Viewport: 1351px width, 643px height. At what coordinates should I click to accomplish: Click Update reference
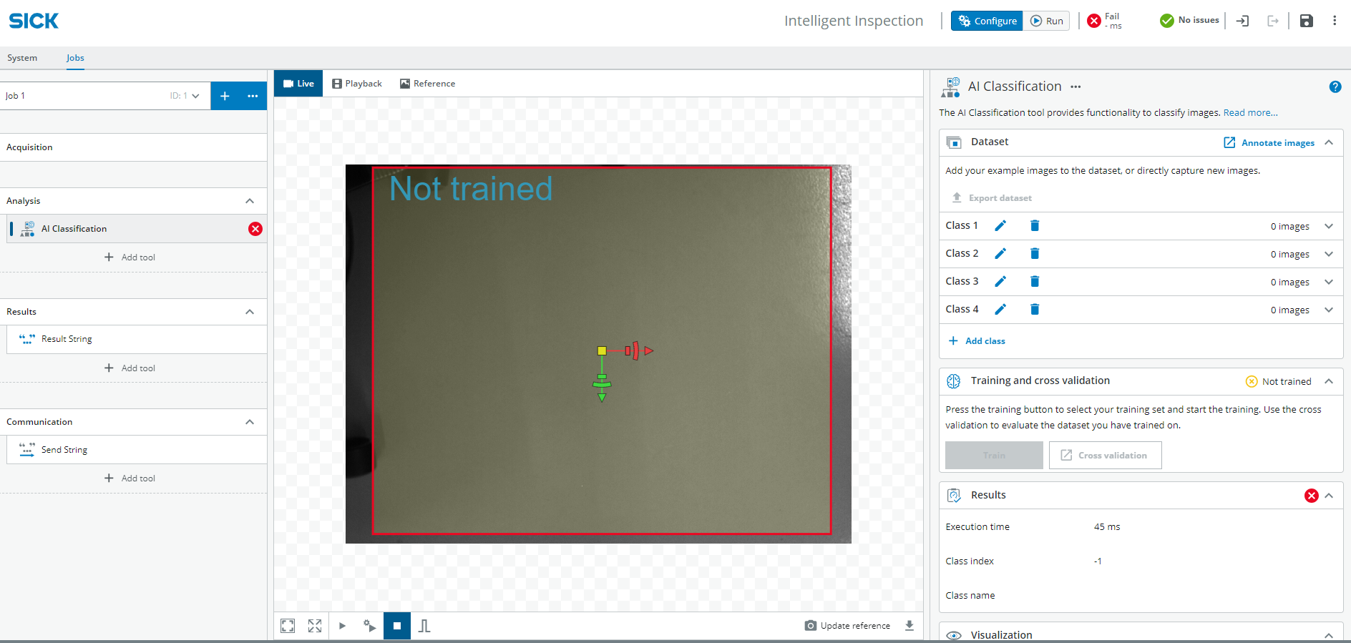[848, 626]
